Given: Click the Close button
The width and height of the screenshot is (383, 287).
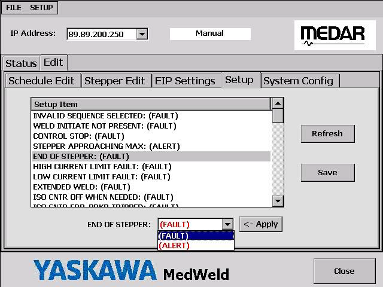Looking at the screenshot, I should point(345,271).
